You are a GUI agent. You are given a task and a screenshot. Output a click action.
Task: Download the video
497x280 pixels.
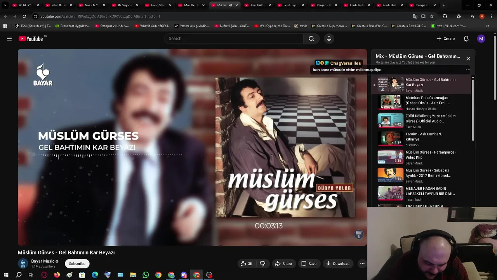point(337,264)
